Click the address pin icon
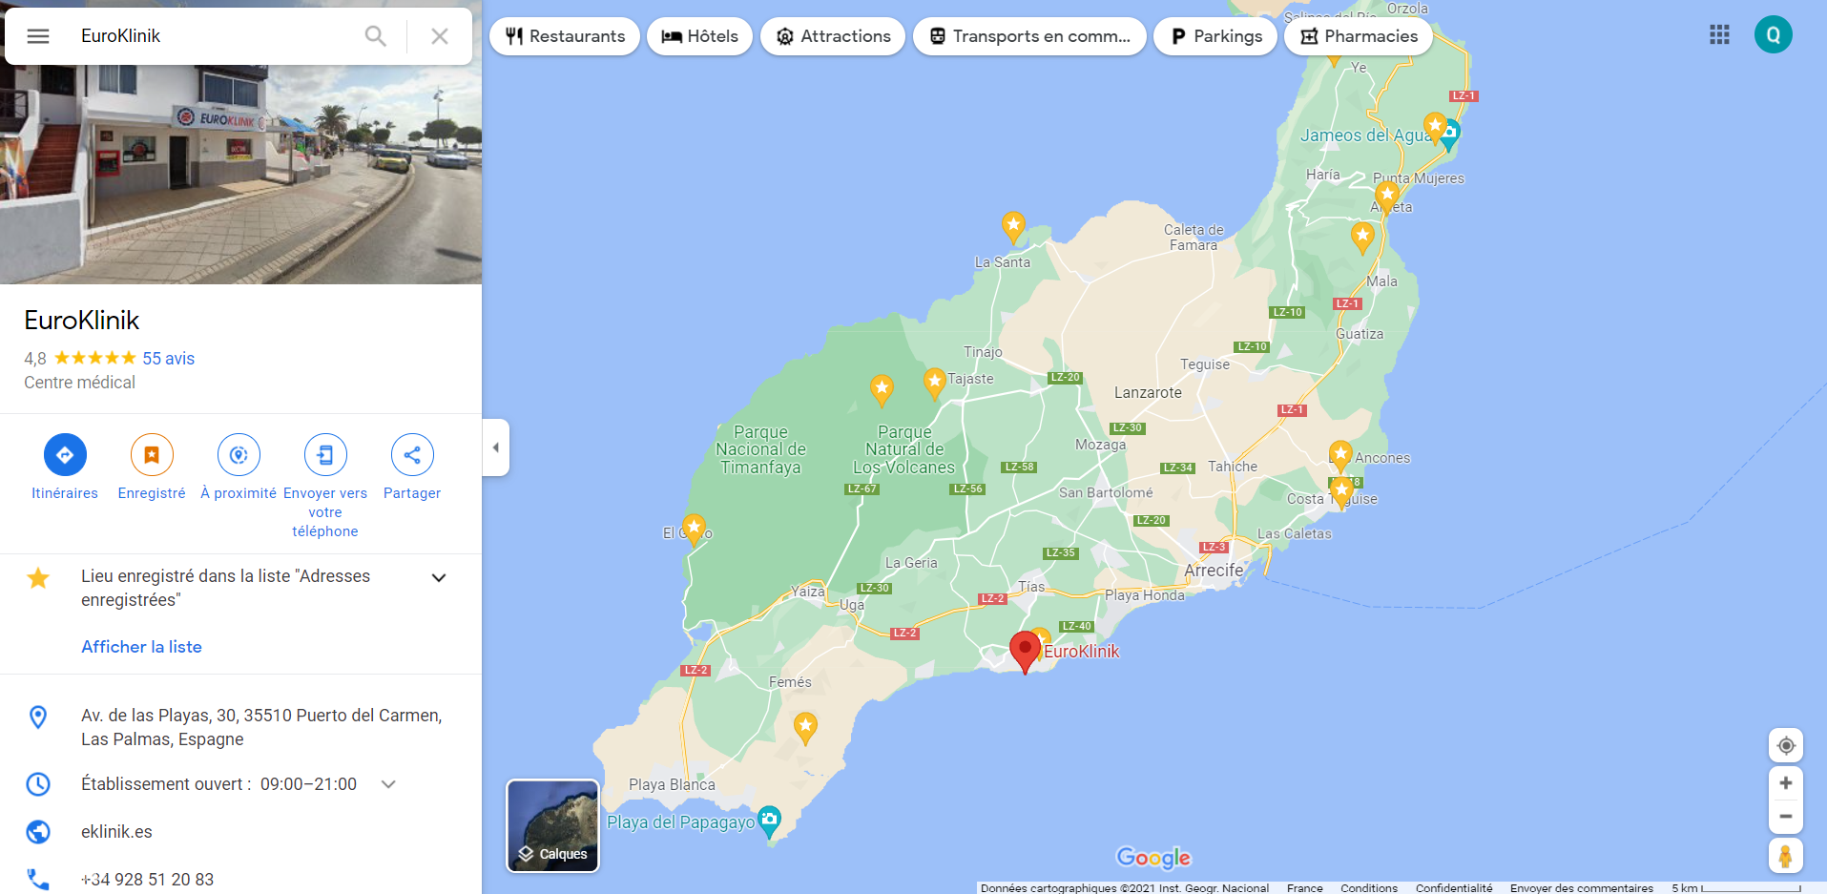The height and width of the screenshot is (894, 1827). pyautogui.click(x=38, y=717)
